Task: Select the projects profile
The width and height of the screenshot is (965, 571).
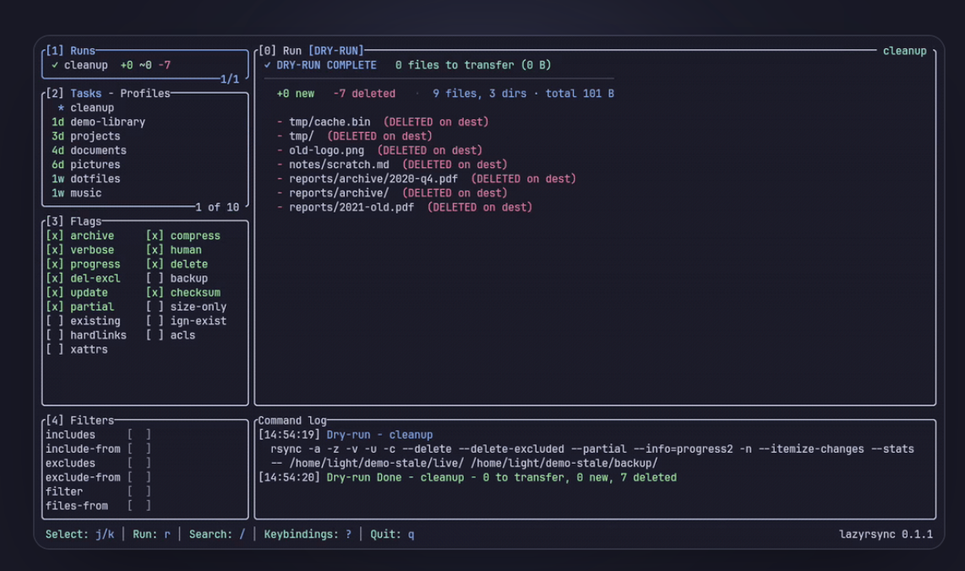Action: (144, 136)
